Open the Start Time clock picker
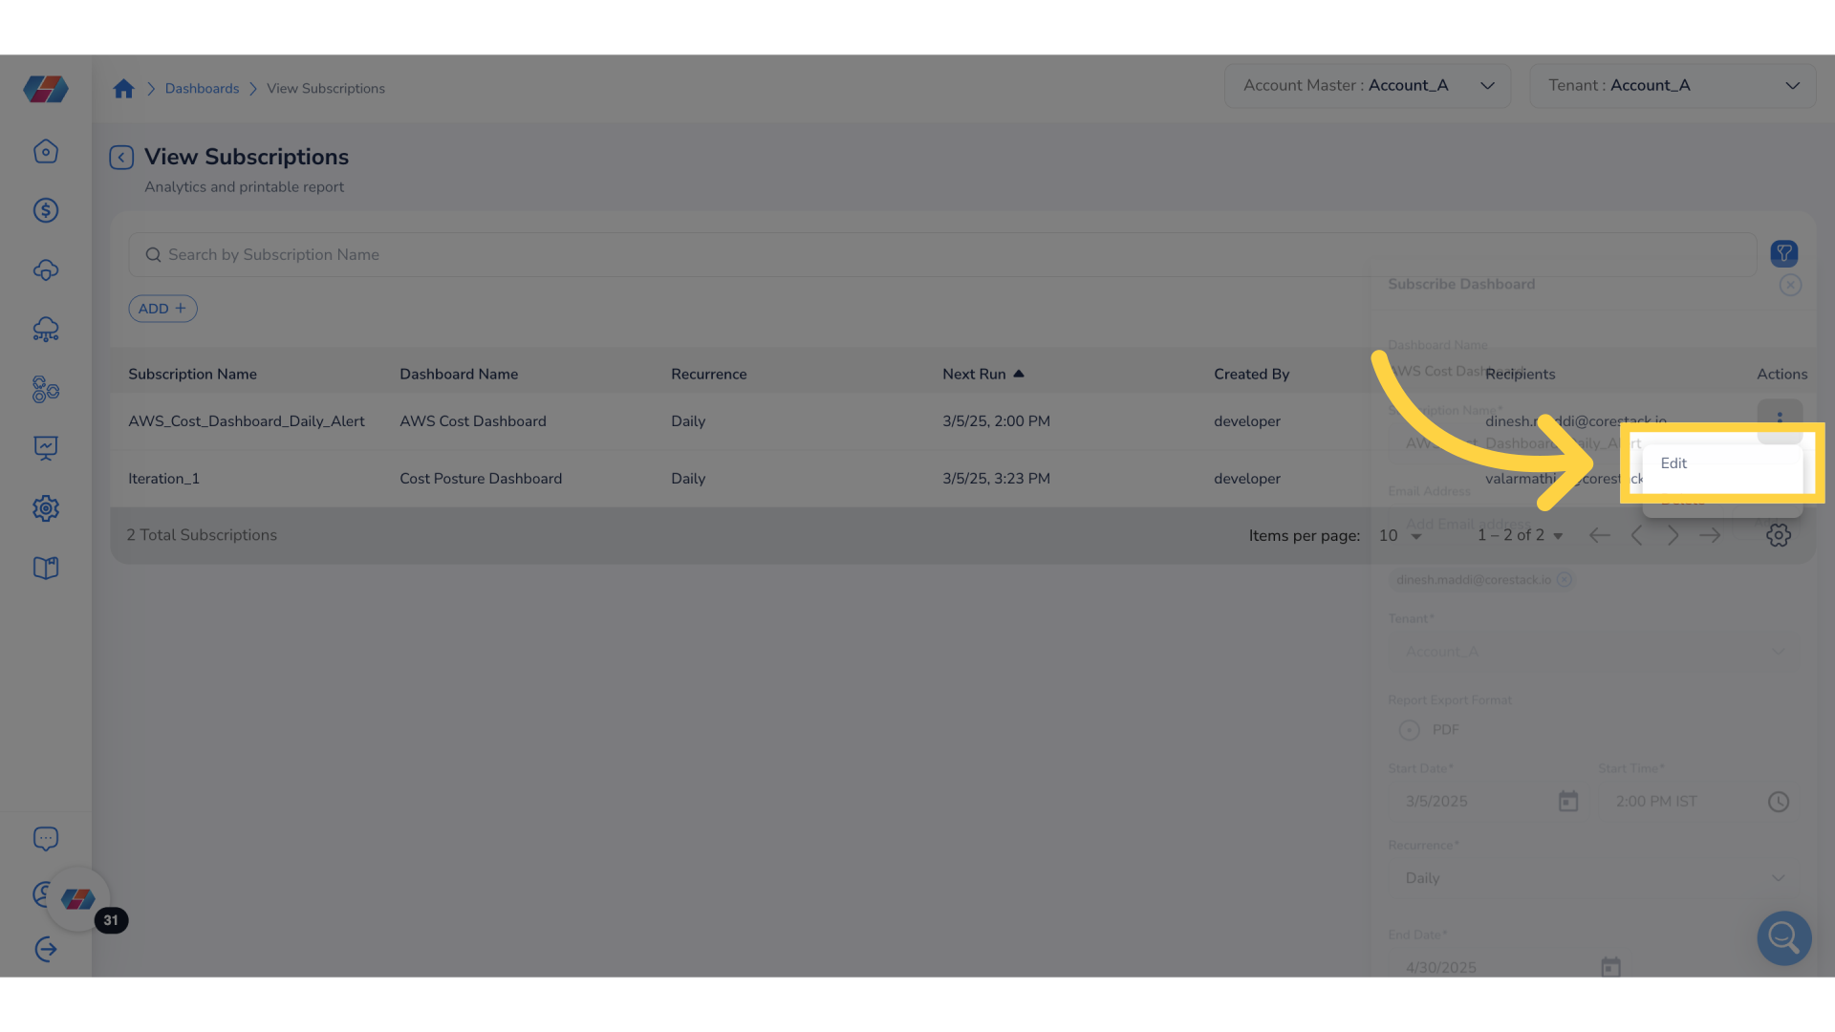Image resolution: width=1835 pixels, height=1032 pixels. [1778, 802]
